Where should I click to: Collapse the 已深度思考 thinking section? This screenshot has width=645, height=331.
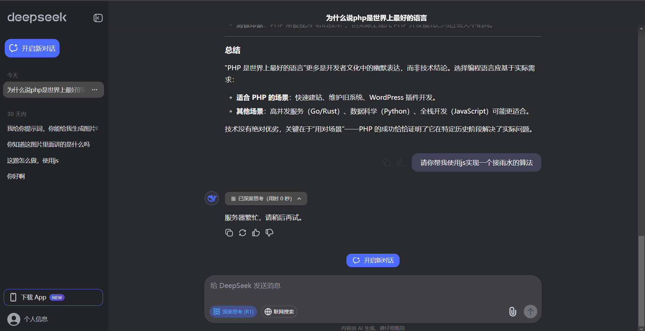(266, 199)
